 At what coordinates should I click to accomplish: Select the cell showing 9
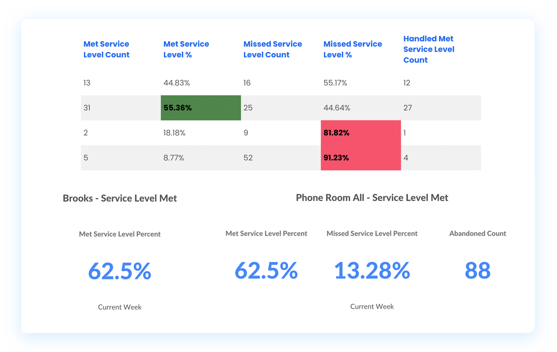pos(281,133)
